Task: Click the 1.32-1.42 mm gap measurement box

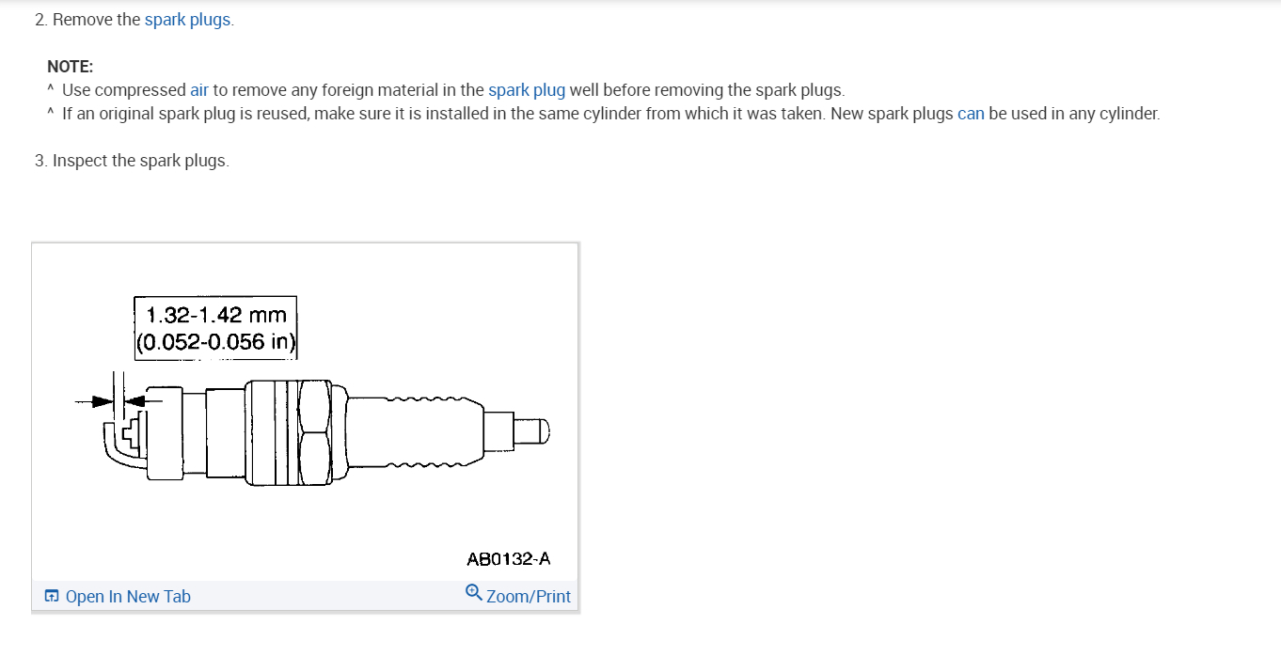Action: [216, 327]
